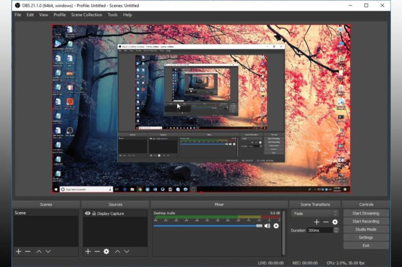Move source down with the Sources down arrow
The height and width of the screenshot is (267, 402).
pyautogui.click(x=126, y=252)
